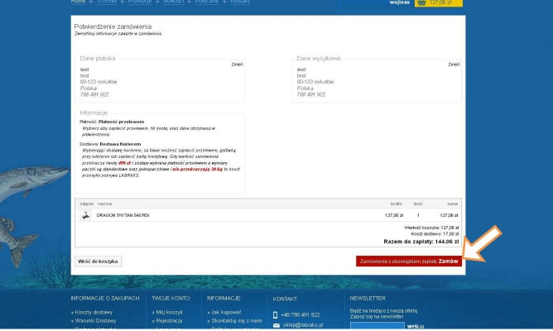553x331 pixels.
Task: Click the wojteas username link
Action: tap(400, 2)
